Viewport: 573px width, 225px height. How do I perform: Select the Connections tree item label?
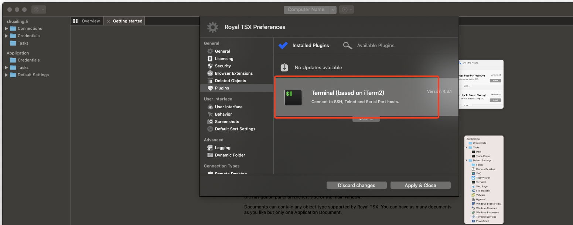click(x=30, y=28)
